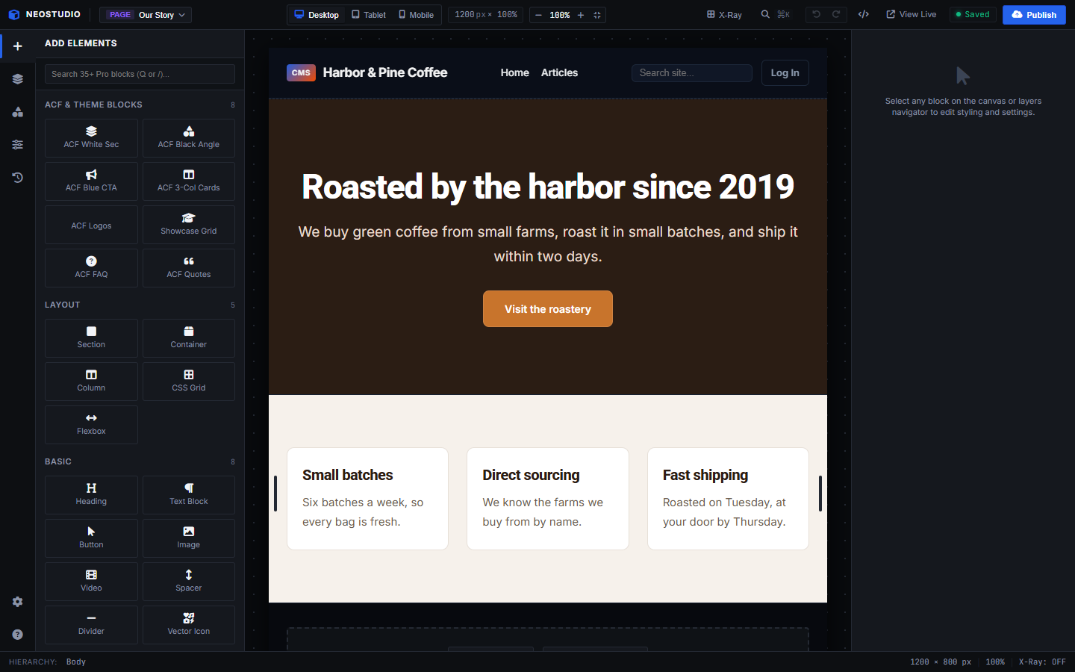Click the Articles nav link on canvas
Screen dimensions: 1075x672
coord(559,72)
